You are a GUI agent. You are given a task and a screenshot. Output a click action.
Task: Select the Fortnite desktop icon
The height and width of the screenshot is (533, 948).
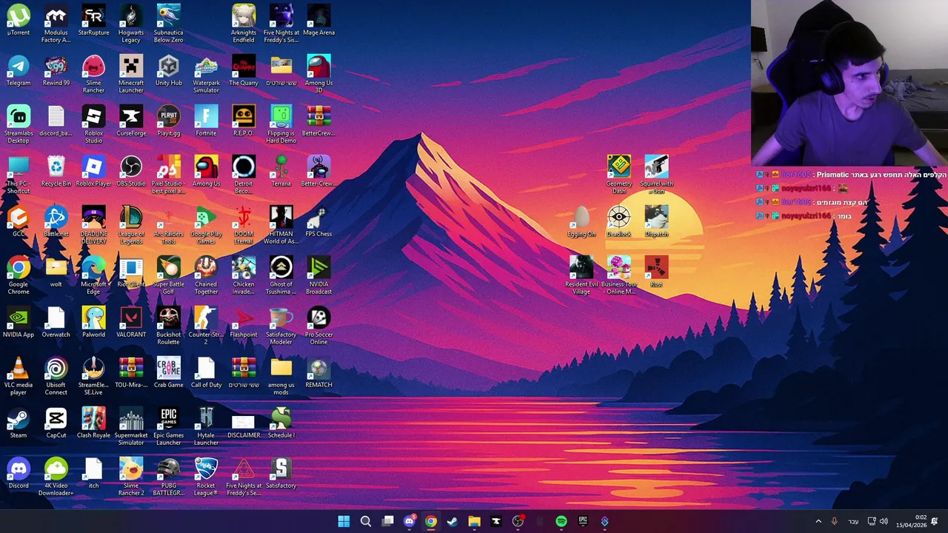[x=206, y=121]
